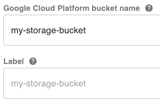The height and width of the screenshot is (103, 160).
Task: Click blank area inside bucket name field
Action: 122,30
